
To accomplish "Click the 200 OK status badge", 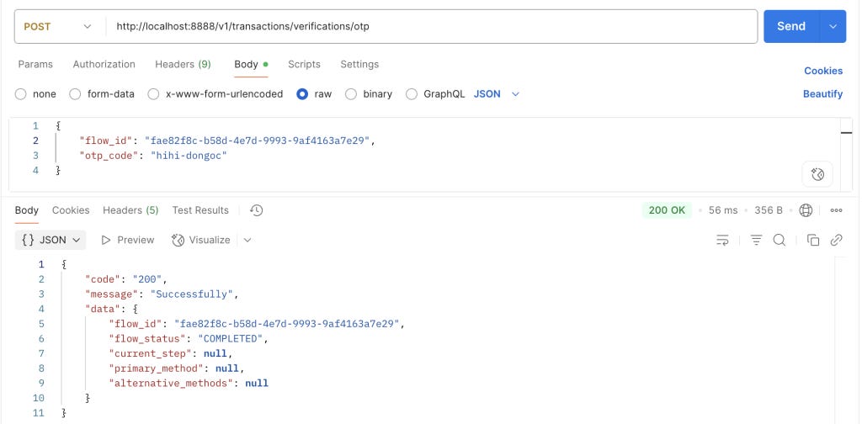I will [x=667, y=210].
